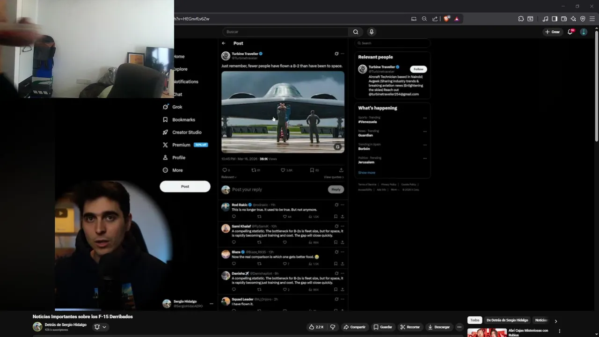
Task: Open the browser extensions puzzle icon
Action: (x=521, y=19)
